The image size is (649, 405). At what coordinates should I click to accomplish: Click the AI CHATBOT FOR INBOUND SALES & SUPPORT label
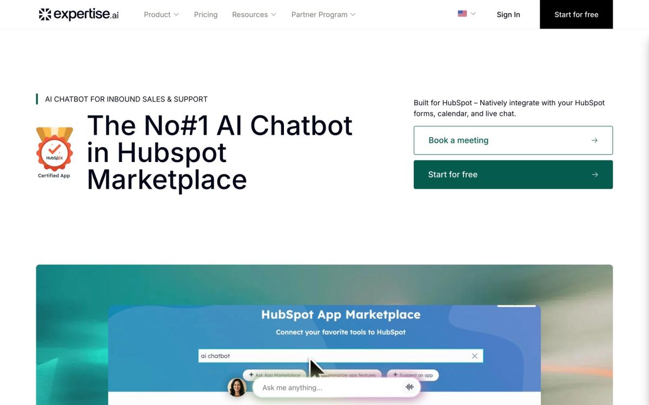[x=126, y=99]
